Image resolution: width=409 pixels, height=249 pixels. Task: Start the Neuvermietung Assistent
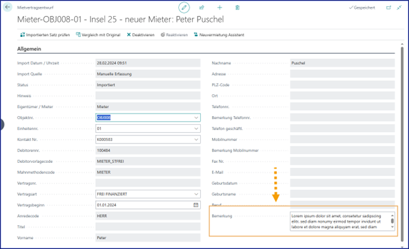(219, 35)
